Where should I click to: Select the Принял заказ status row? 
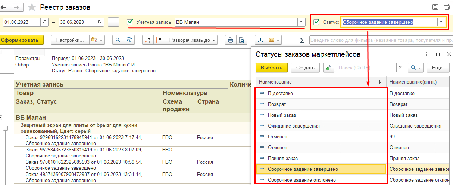[321, 158]
